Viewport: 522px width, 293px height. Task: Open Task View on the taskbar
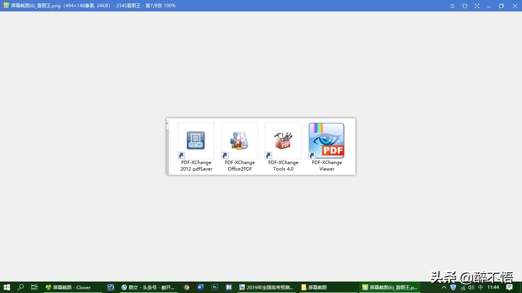[34, 287]
